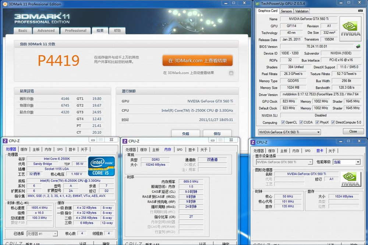Screen dimensions: 368x245
Task: Select the Graphics Card tab in GPU-Z
Action: coord(268,11)
